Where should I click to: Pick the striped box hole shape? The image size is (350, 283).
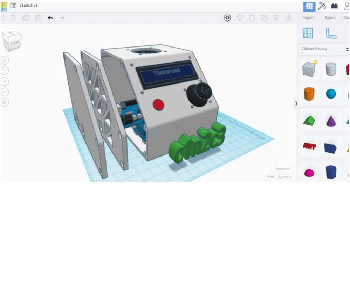(x=309, y=68)
